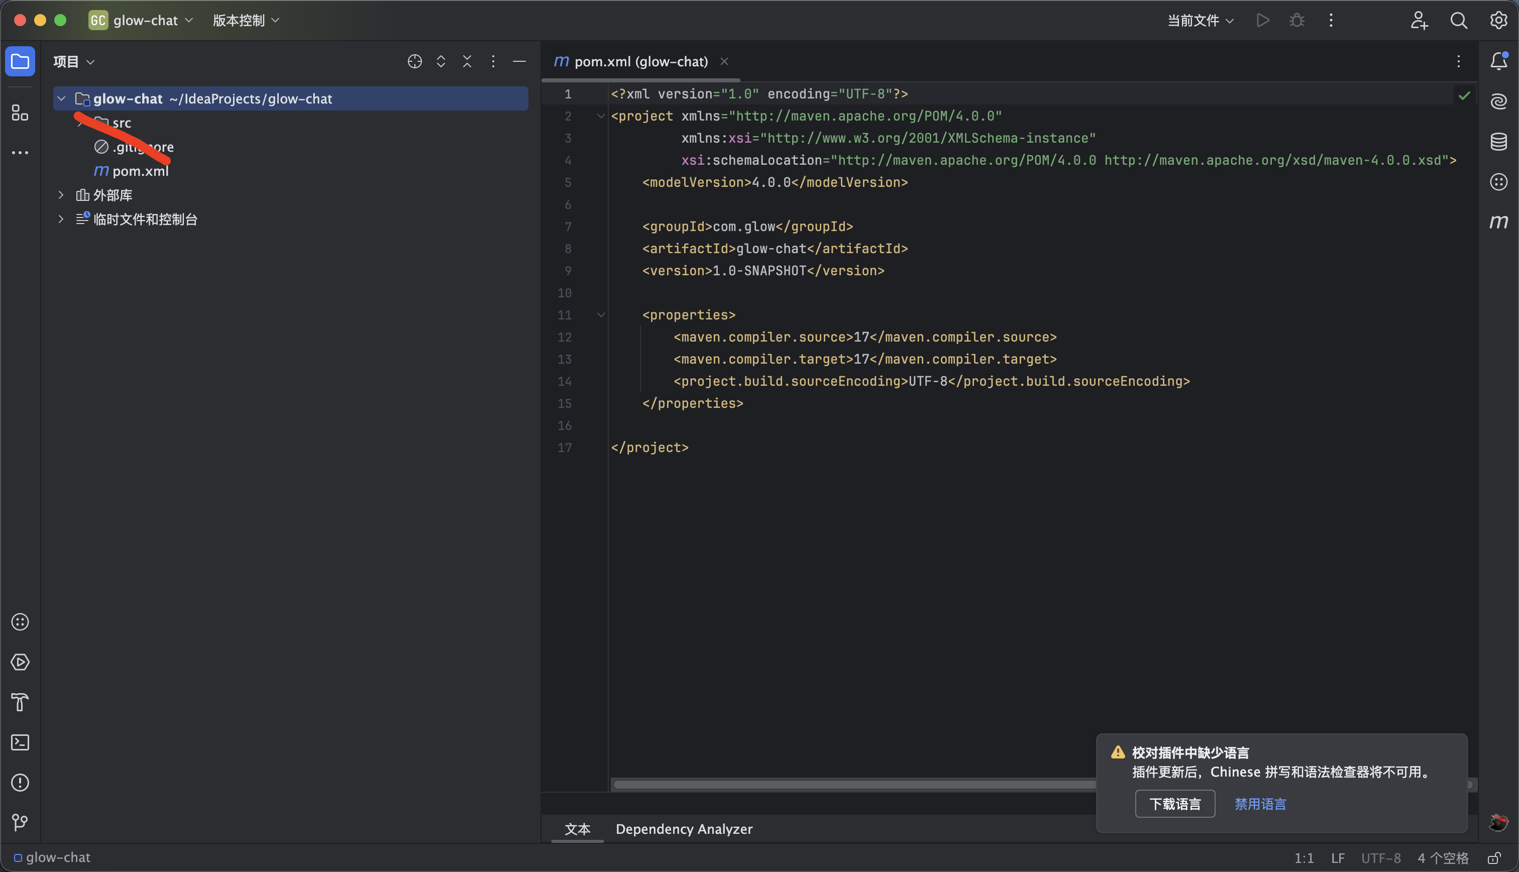This screenshot has height=872, width=1519.
Task: Switch to the Dependency Analyzer tab
Action: point(684,829)
